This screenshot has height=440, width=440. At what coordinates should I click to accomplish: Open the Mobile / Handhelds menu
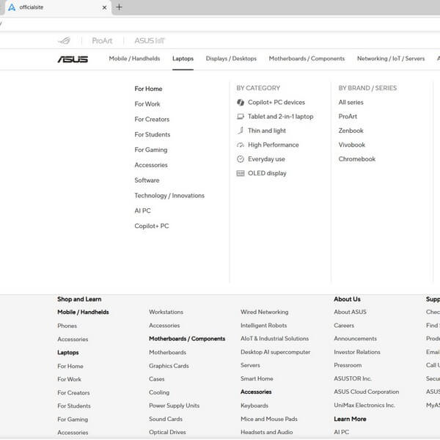click(134, 59)
